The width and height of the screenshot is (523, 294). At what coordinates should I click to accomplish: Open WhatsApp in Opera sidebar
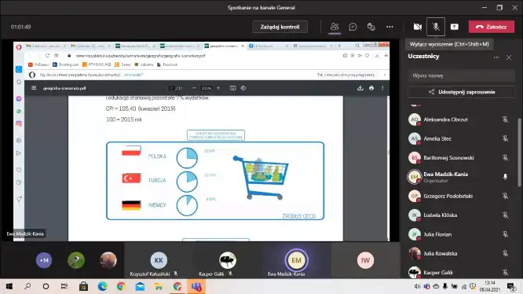click(x=19, y=111)
